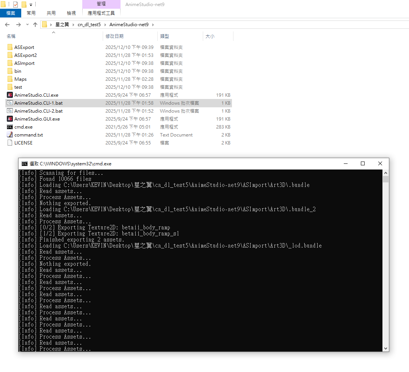This screenshot has height=372, width=409.
Task: Click the LICENSE file icon
Action: tap(10, 143)
